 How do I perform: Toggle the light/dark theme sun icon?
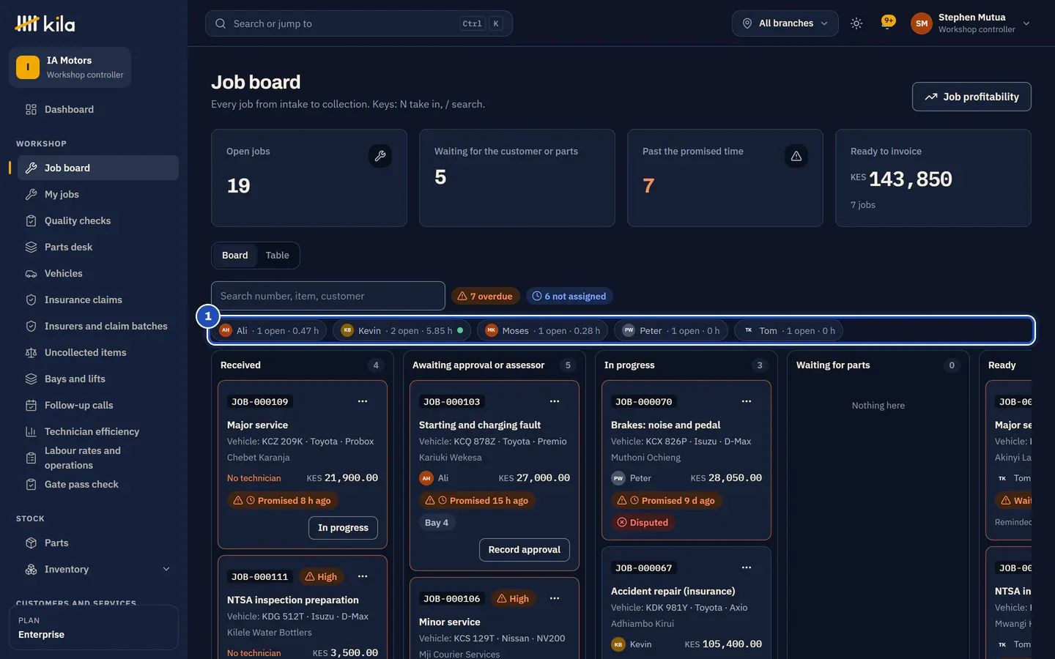coord(856,23)
